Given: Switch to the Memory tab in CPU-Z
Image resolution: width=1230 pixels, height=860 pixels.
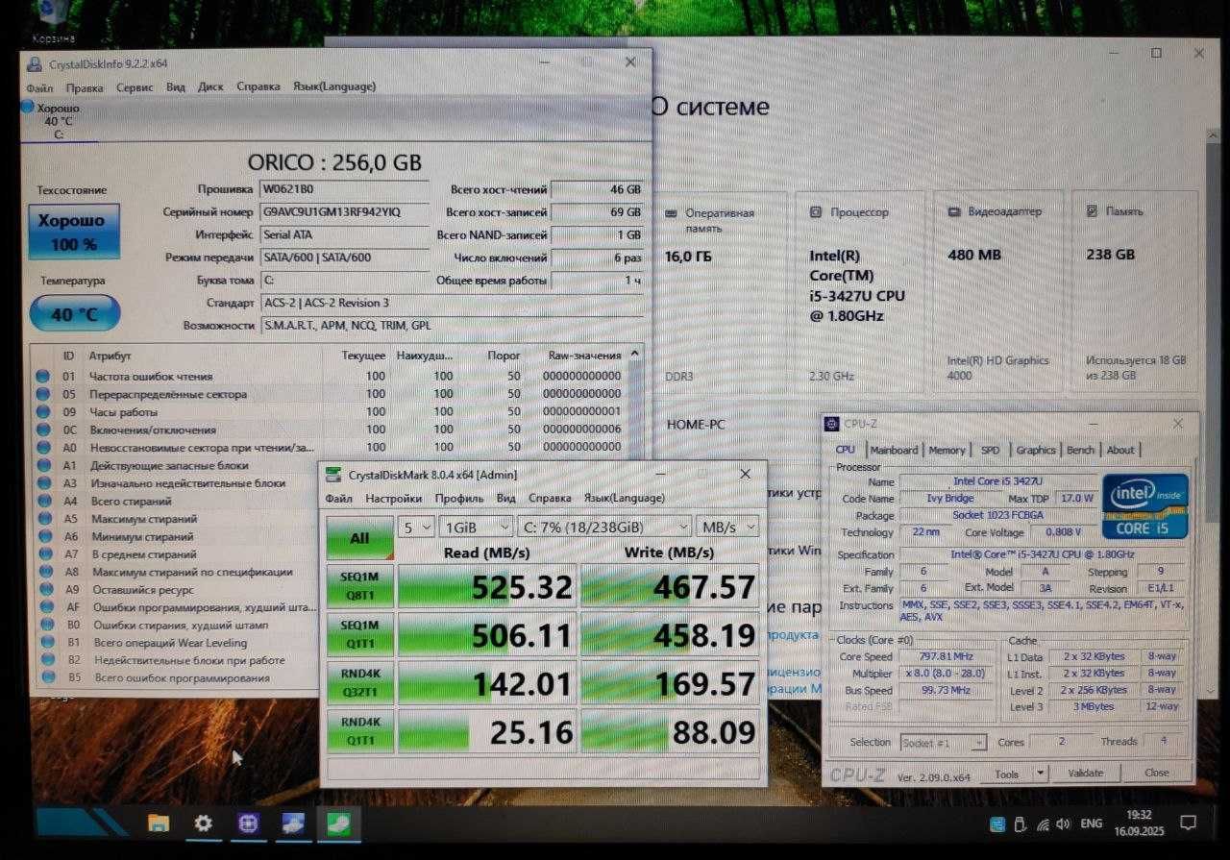Looking at the screenshot, I should pyautogui.click(x=947, y=450).
